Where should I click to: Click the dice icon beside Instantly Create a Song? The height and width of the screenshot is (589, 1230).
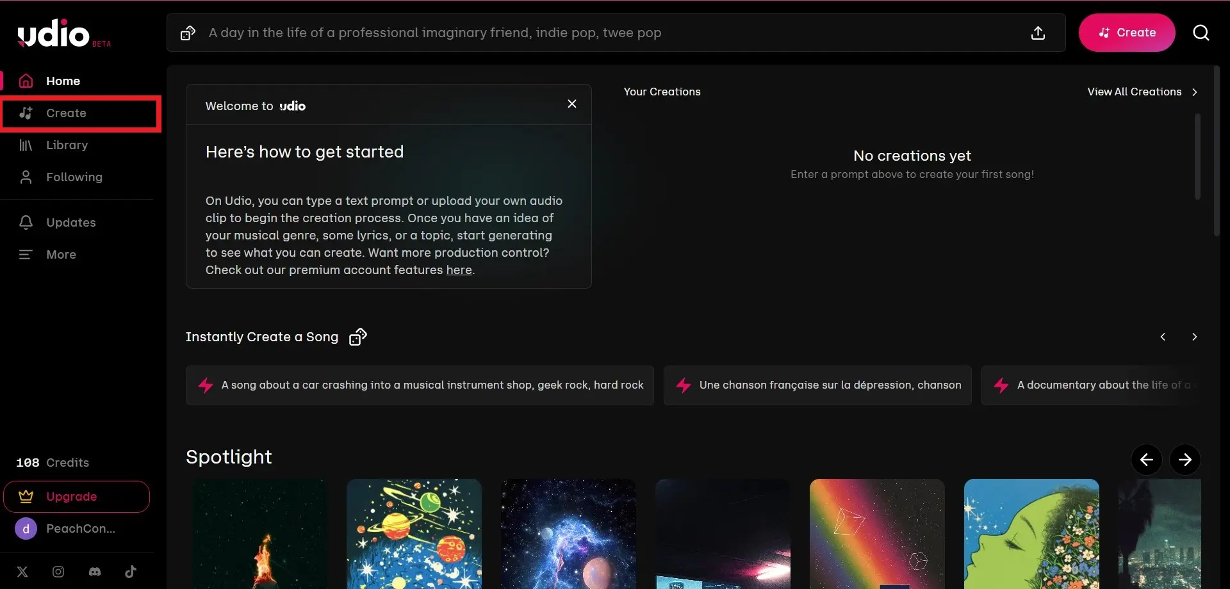pyautogui.click(x=358, y=337)
